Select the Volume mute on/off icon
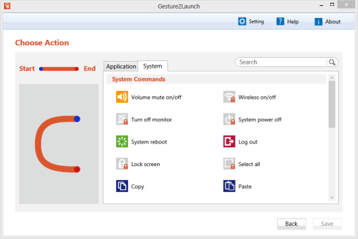The height and width of the screenshot is (239, 358). point(122,97)
